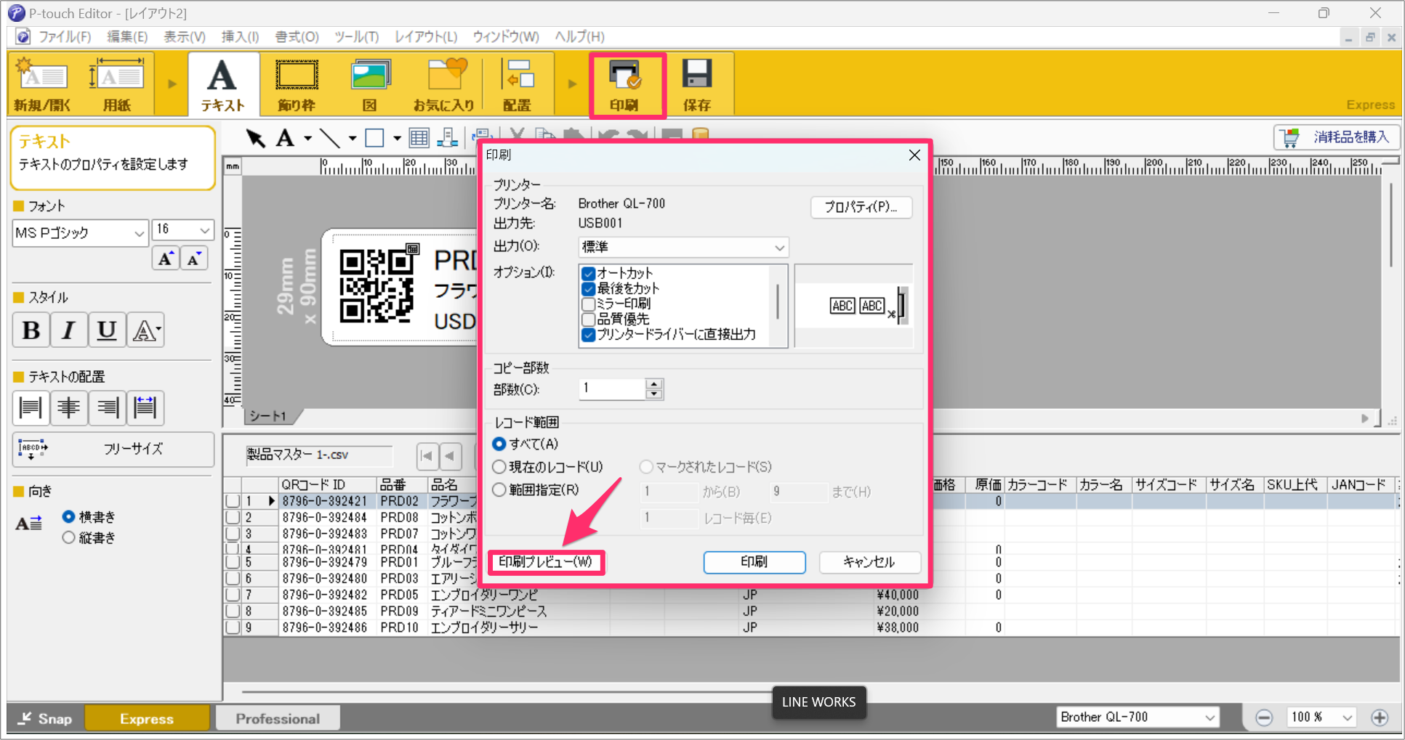Select 横書き horizontal orientation
This screenshot has height=740, width=1405.
pyautogui.click(x=68, y=516)
